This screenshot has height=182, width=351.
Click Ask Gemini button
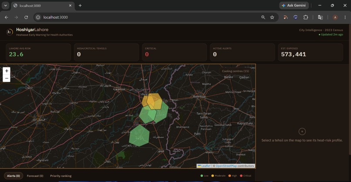coord(294,5)
